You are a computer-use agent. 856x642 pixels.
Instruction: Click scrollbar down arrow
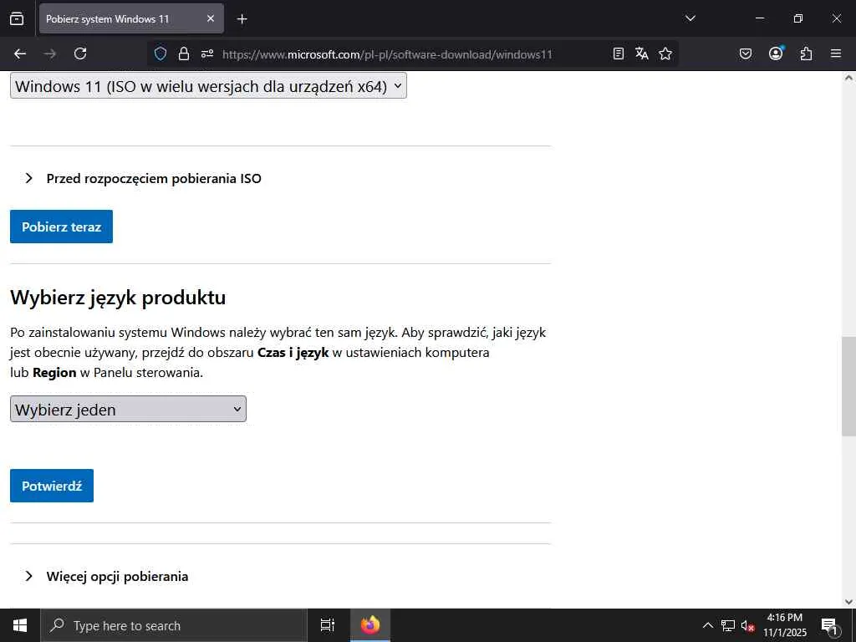[x=848, y=602]
